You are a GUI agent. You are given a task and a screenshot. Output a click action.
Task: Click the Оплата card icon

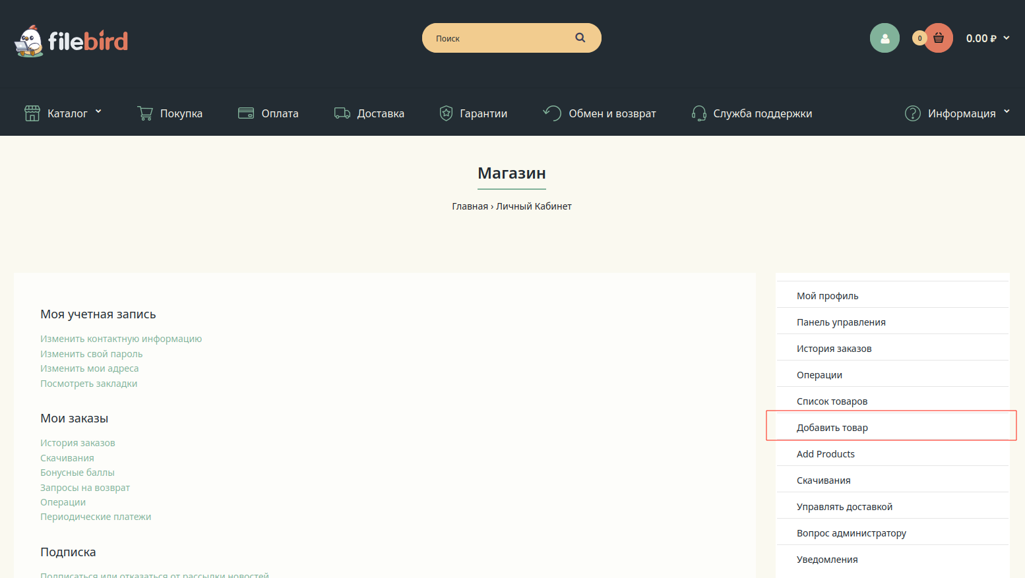click(x=246, y=113)
